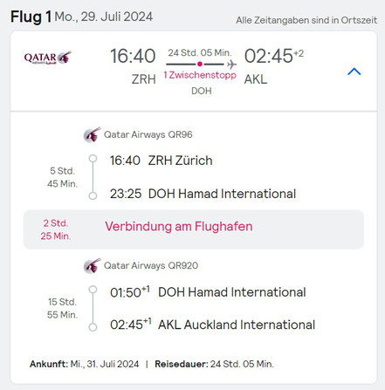This screenshot has width=385, height=390.
Task: Click the Qatar Airways QR96 oryx icon
Action: pos(93,134)
